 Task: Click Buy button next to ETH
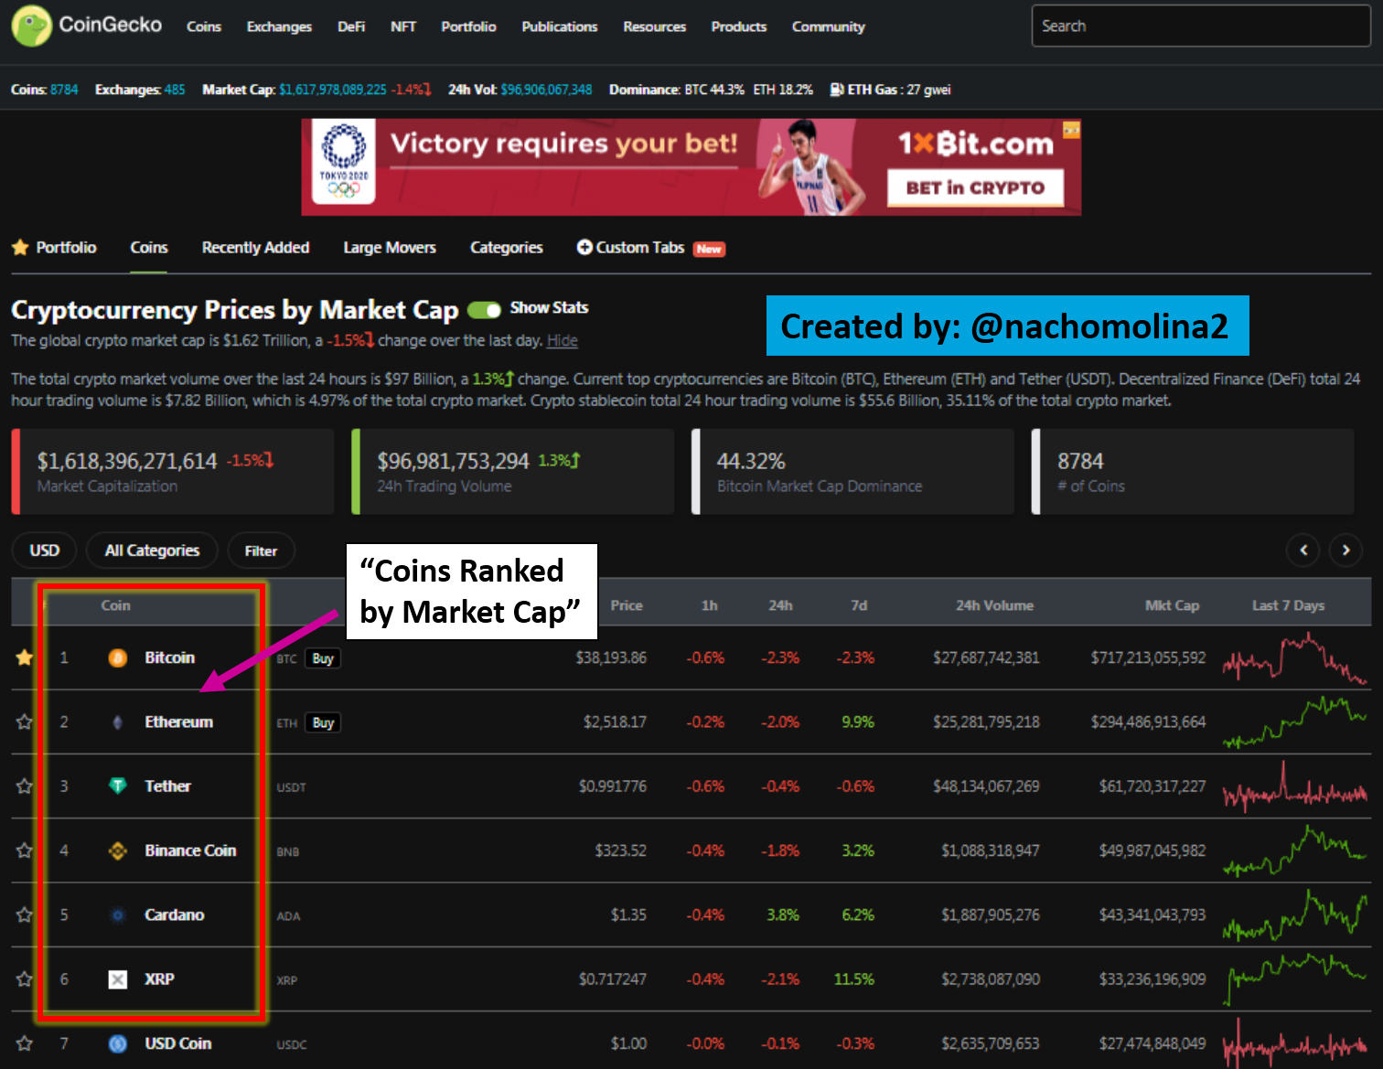323,722
